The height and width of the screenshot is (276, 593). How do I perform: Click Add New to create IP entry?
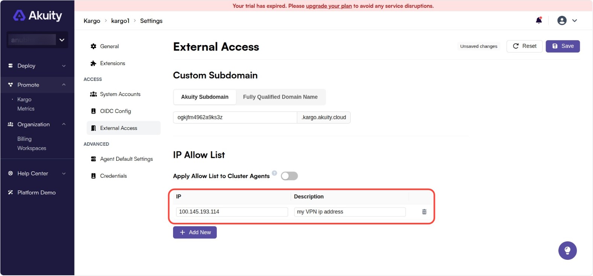195,232
